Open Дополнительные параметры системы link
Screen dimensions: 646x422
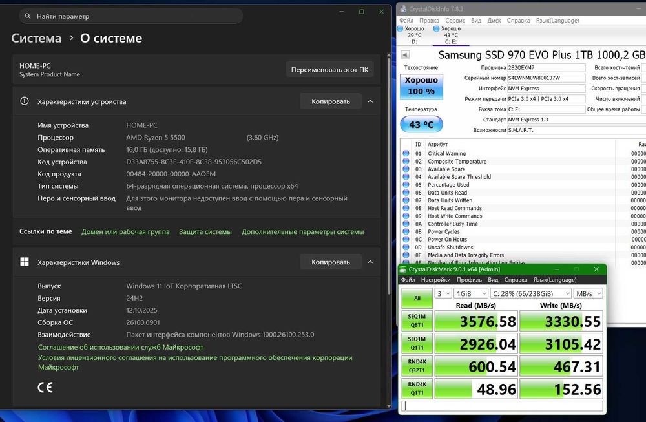click(303, 231)
